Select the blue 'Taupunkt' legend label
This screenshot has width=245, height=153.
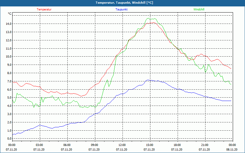point(121,9)
